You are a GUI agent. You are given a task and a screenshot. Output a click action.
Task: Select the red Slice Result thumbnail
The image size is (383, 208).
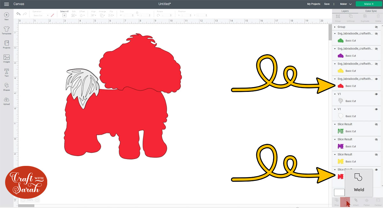pyautogui.click(x=341, y=176)
